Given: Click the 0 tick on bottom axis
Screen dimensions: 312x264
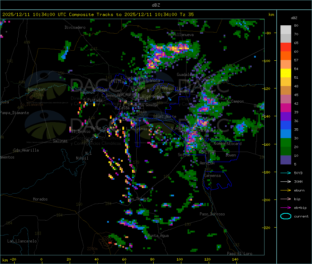Looking at the screenshot, I should 41,259.
